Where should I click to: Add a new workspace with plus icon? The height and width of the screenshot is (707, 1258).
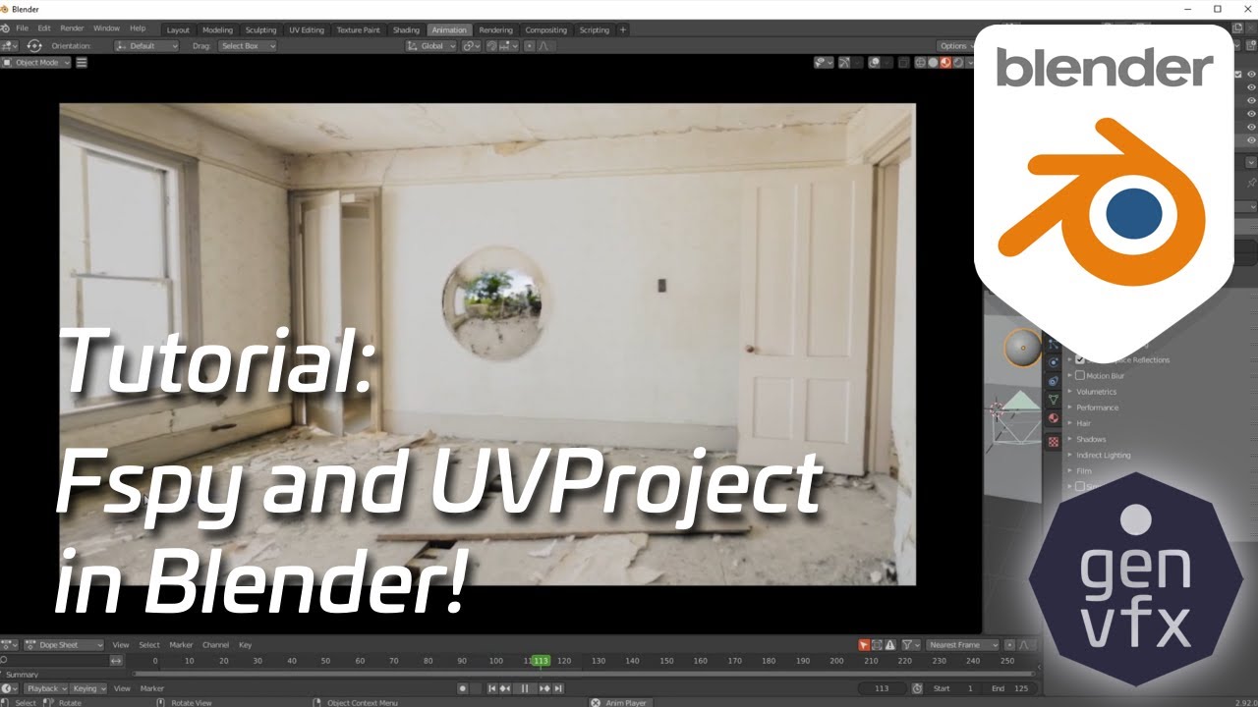coord(622,29)
